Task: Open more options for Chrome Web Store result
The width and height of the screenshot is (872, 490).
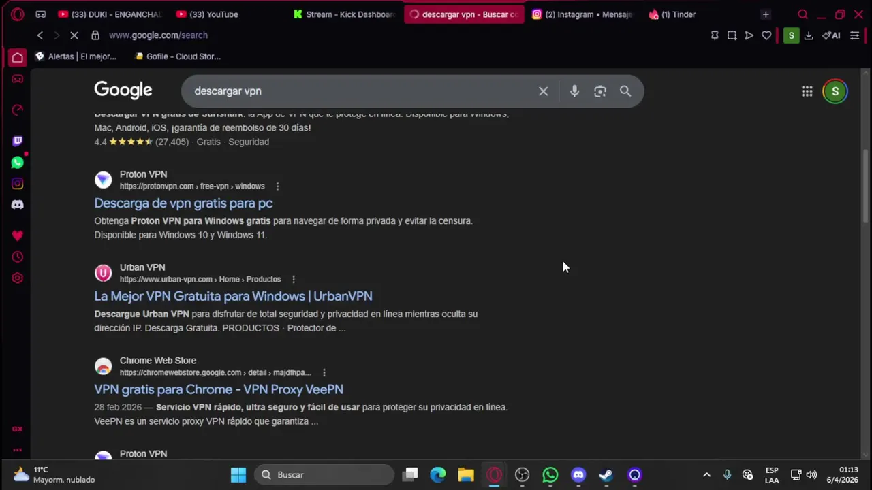Action: point(324,373)
